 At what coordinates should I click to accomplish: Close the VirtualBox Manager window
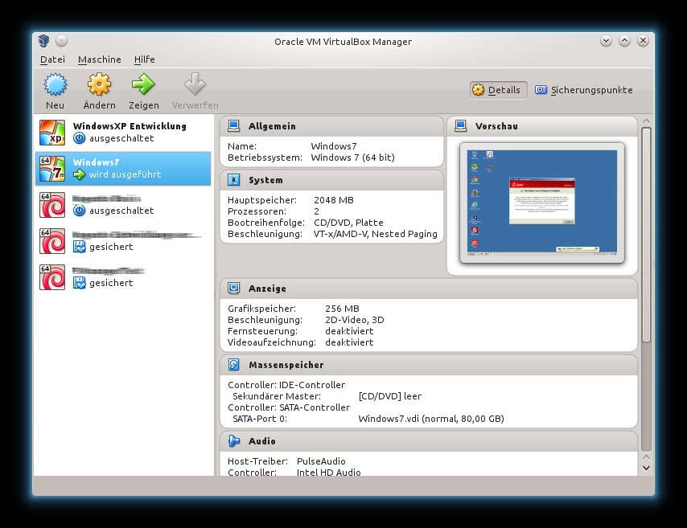[644, 41]
